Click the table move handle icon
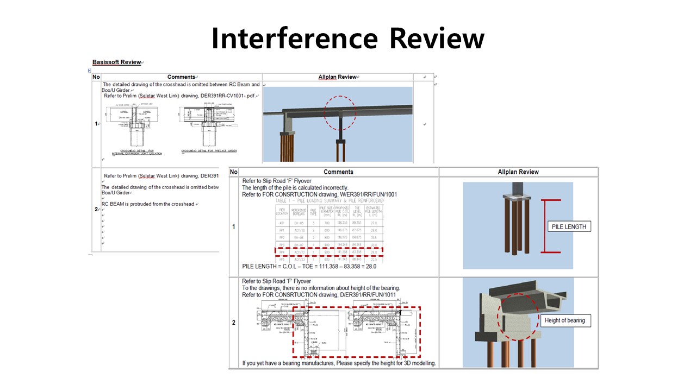 [90, 70]
